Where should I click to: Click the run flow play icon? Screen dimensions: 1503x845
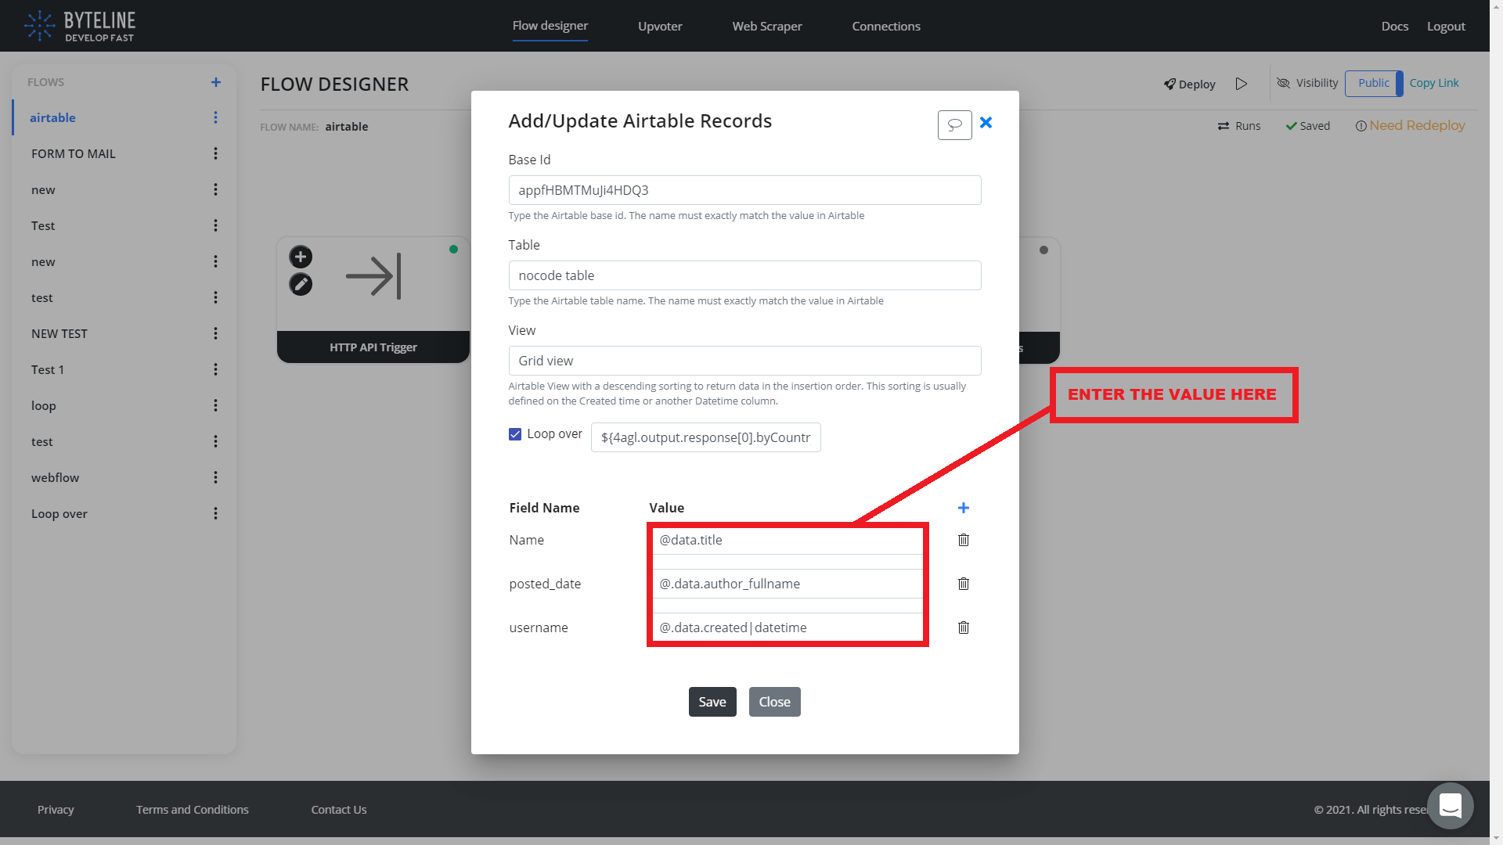tap(1242, 84)
